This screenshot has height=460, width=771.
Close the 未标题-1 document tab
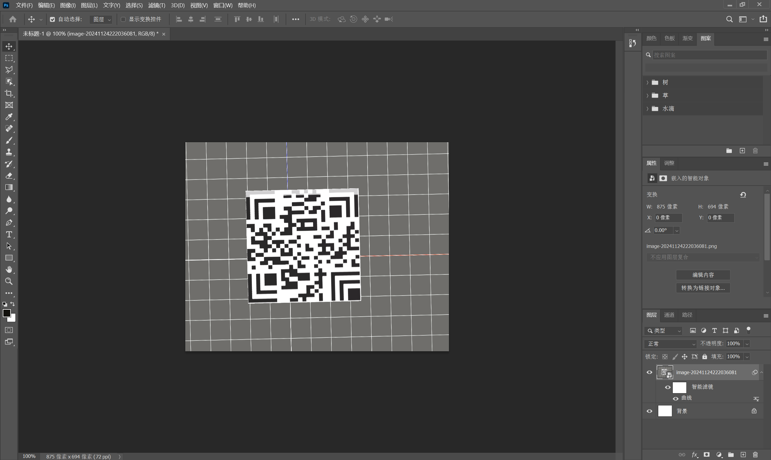point(164,34)
